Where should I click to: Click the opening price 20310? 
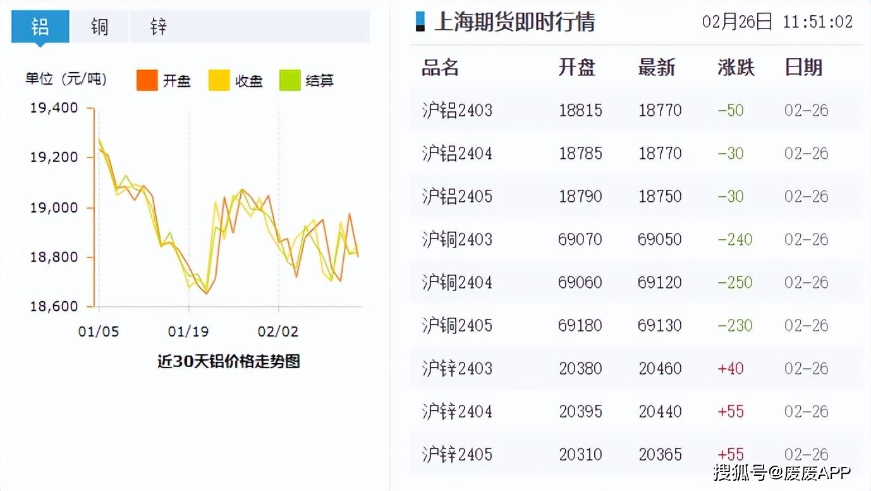point(580,455)
